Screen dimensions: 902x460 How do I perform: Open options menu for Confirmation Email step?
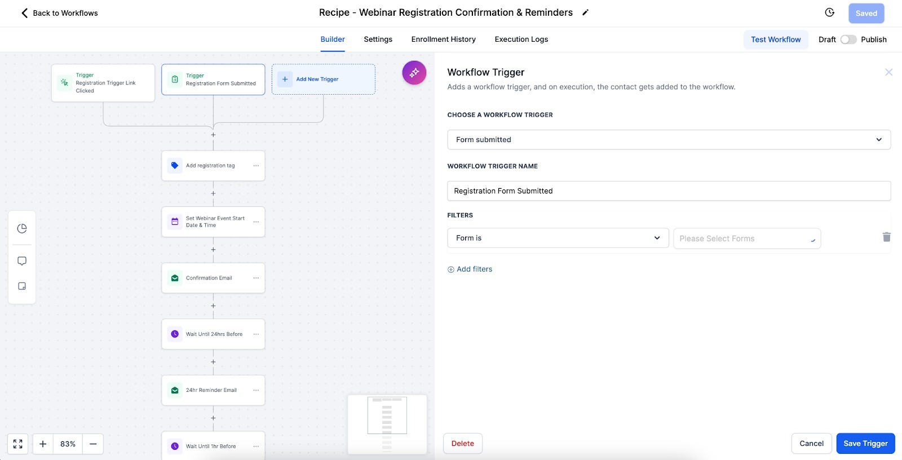[256, 278]
